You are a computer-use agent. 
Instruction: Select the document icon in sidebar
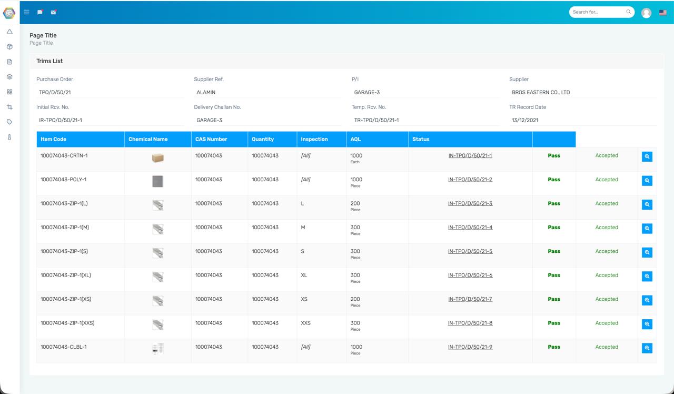pyautogui.click(x=9, y=62)
